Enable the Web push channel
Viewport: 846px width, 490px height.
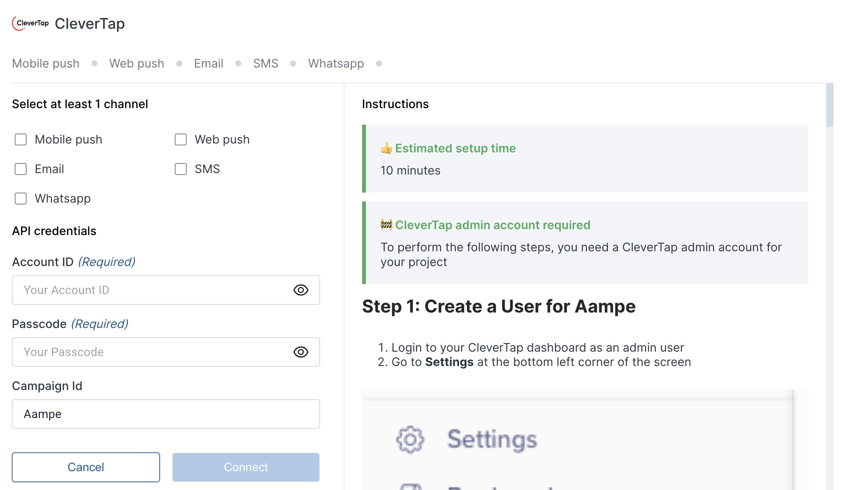tap(180, 139)
